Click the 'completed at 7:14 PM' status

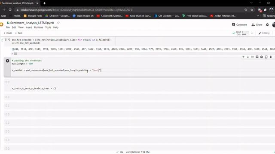coord(137,152)
